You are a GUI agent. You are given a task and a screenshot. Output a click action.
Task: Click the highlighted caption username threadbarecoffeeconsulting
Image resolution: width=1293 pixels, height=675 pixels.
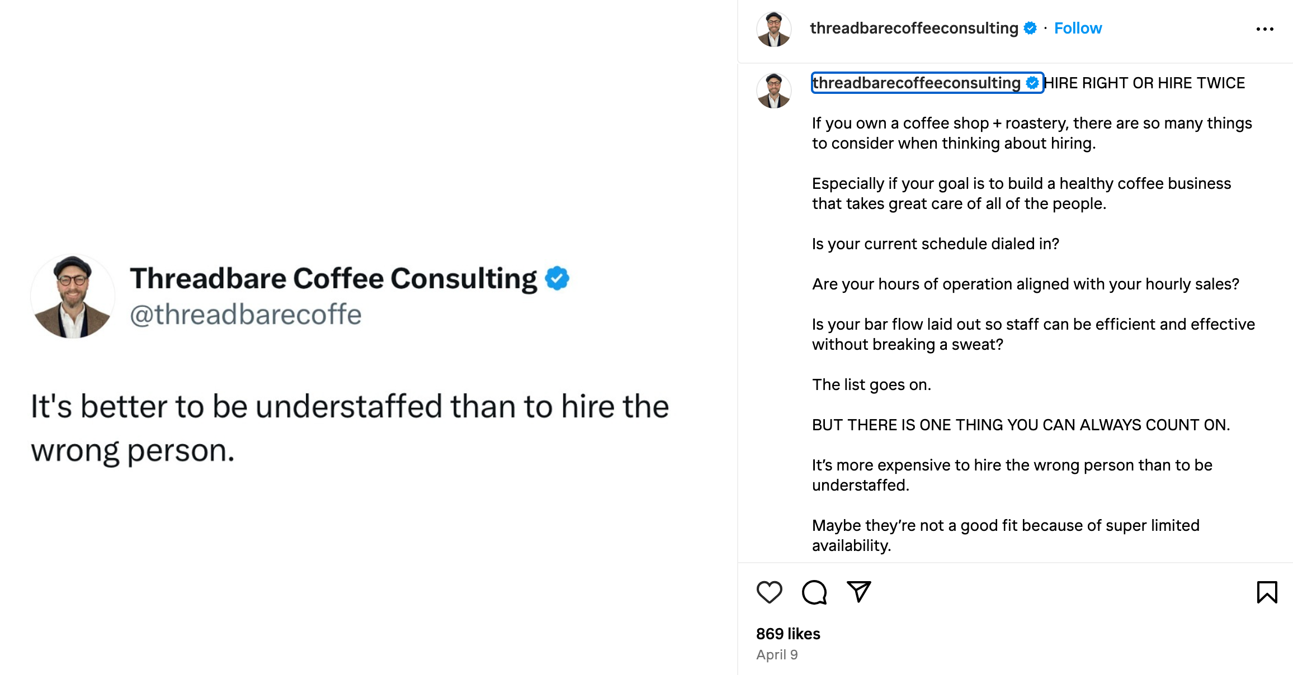[917, 83]
